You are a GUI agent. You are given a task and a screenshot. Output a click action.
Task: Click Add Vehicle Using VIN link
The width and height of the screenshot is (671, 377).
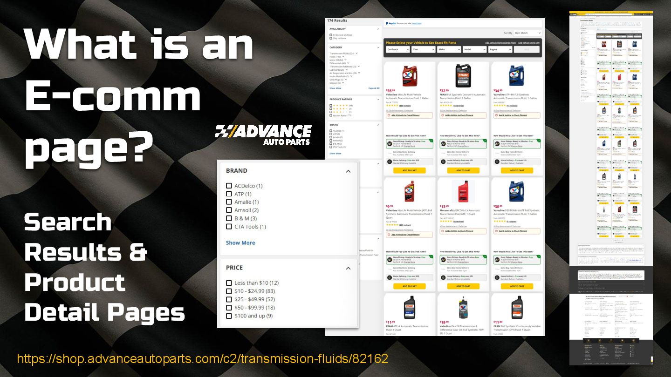tap(529, 43)
